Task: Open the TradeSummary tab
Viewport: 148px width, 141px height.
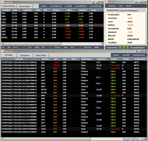Action: coord(113,10)
